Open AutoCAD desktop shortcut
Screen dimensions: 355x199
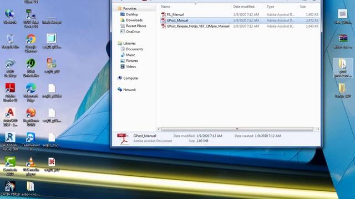(10, 117)
